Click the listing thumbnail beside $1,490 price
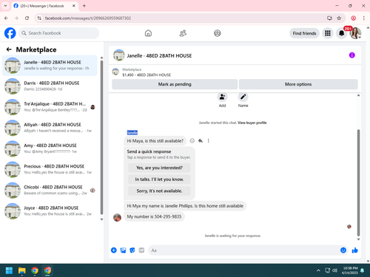370x277 pixels. click(x=115, y=72)
